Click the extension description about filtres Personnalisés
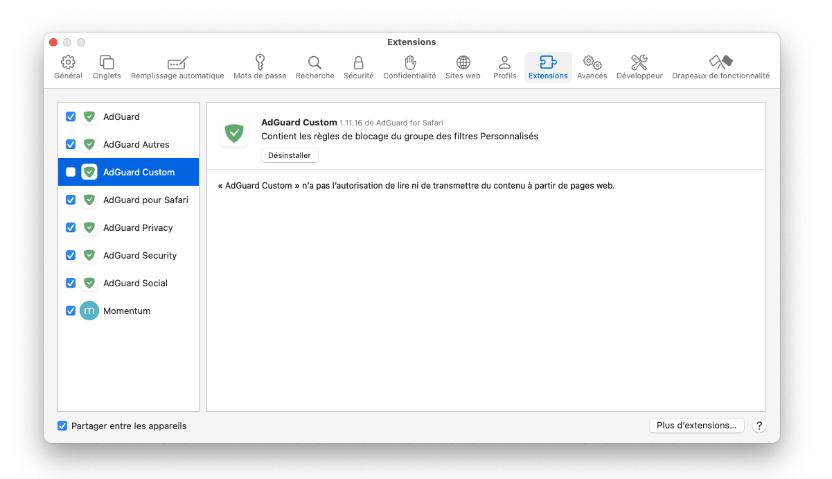 (400, 137)
